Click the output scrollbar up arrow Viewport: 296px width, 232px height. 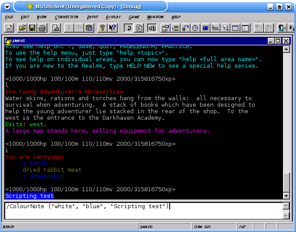pos(286,49)
